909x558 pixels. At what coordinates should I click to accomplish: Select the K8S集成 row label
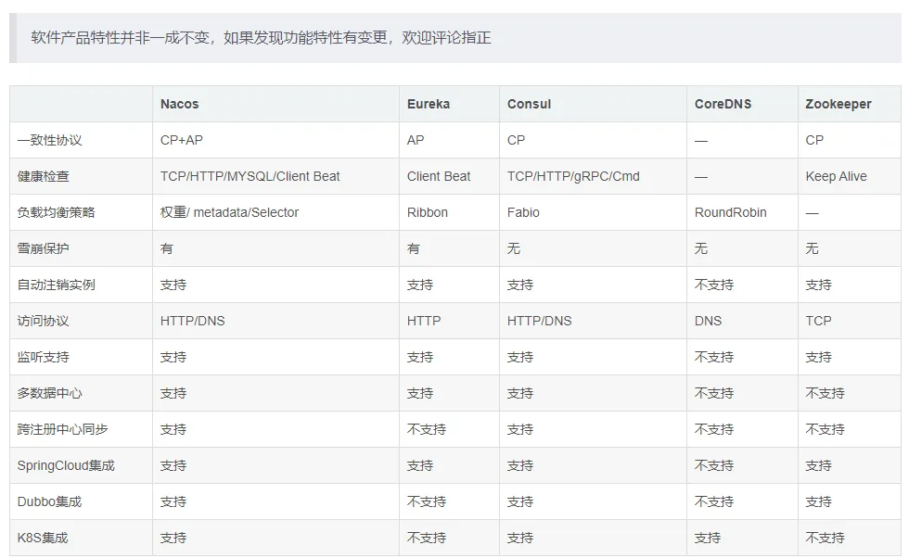(x=43, y=538)
